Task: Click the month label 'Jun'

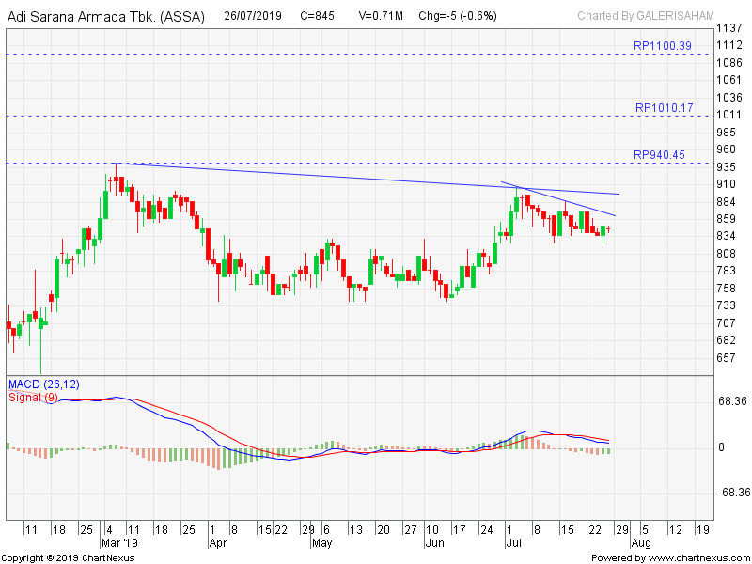Action: (x=434, y=543)
